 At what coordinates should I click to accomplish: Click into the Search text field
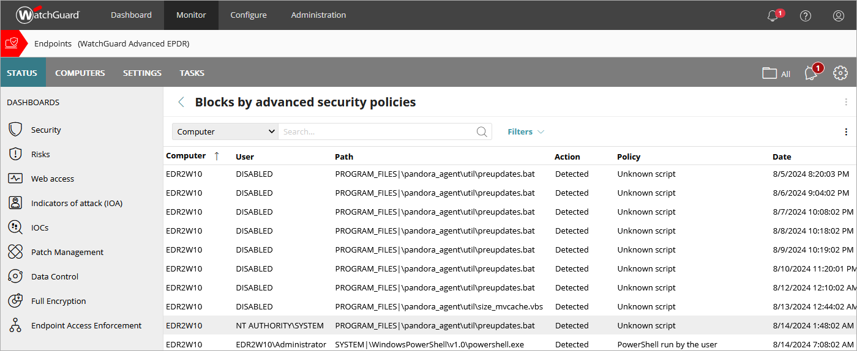[376, 131]
